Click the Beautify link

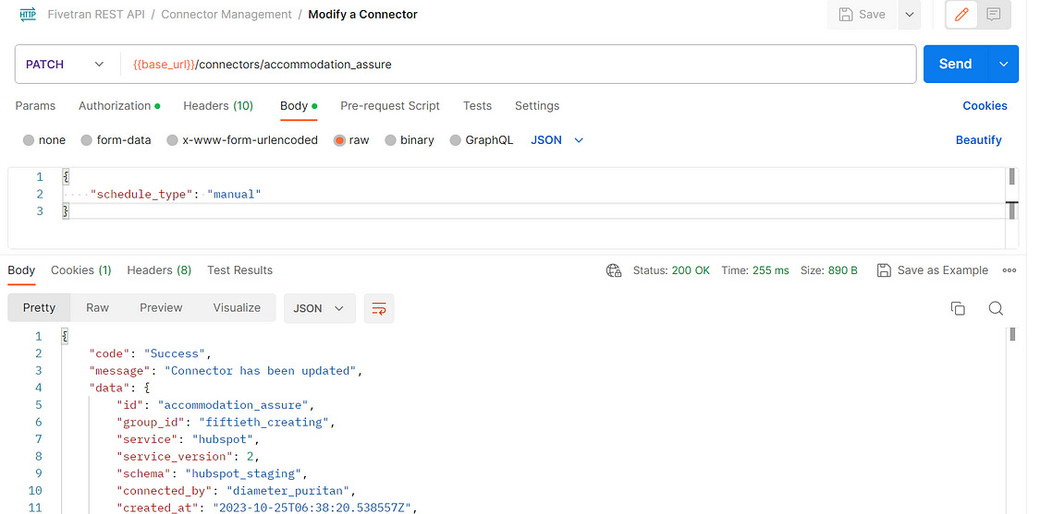[x=979, y=140]
